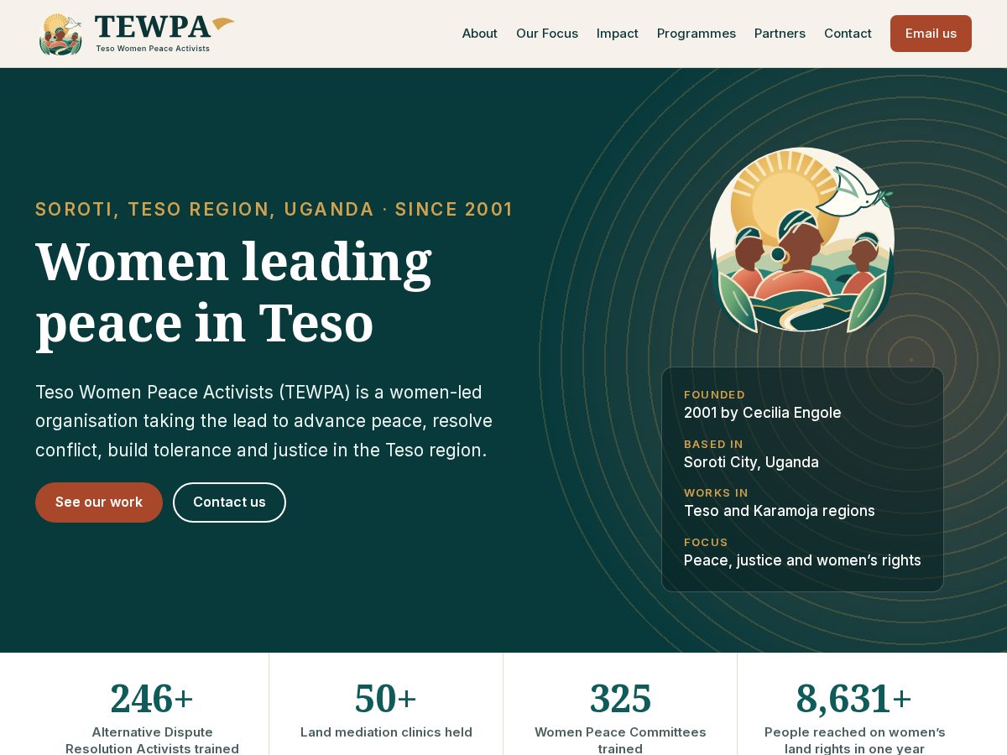1007x755 pixels.
Task: Click '2001 by Cecilia Engole' text
Action: click(x=763, y=413)
